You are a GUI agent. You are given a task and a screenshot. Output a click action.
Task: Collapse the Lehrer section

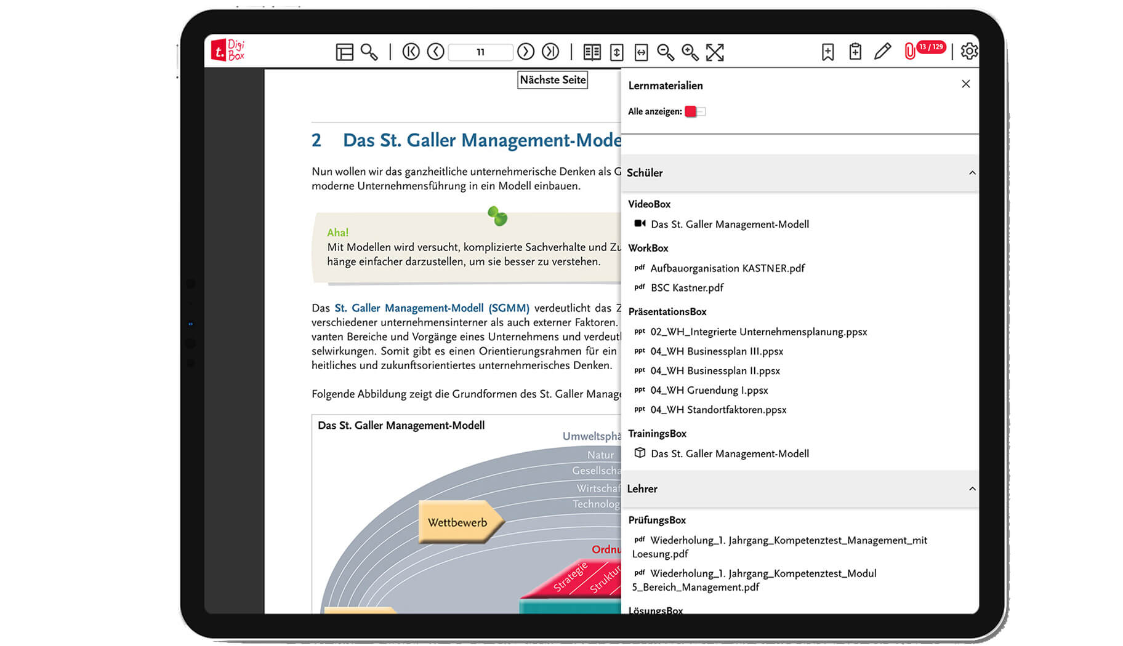coord(973,489)
